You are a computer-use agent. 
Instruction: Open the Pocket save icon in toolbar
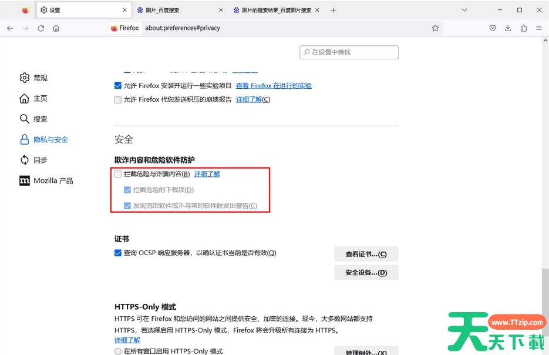point(493,28)
